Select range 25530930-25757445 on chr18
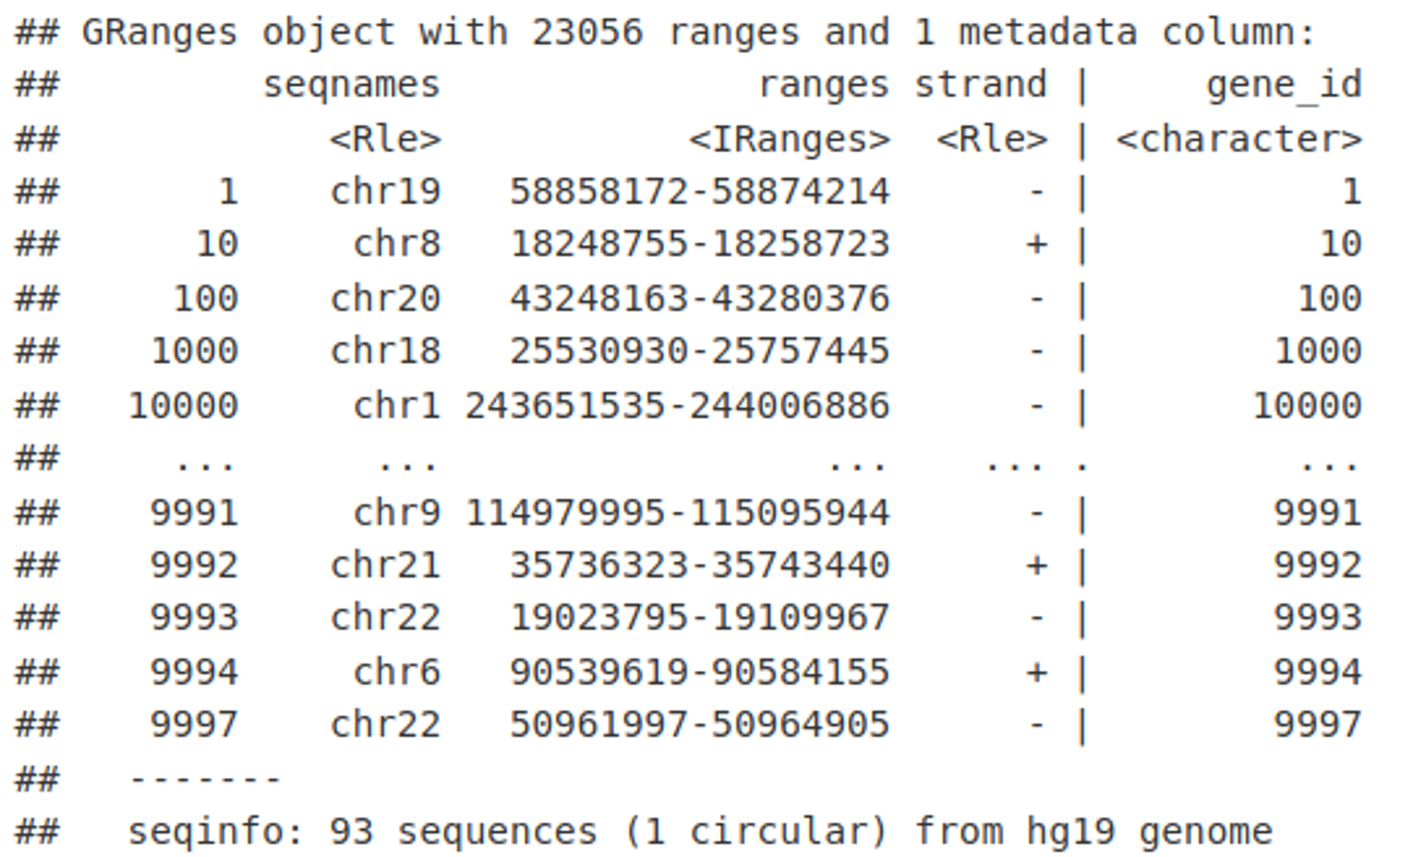Screen dimensions: 1413x857 point(699,352)
